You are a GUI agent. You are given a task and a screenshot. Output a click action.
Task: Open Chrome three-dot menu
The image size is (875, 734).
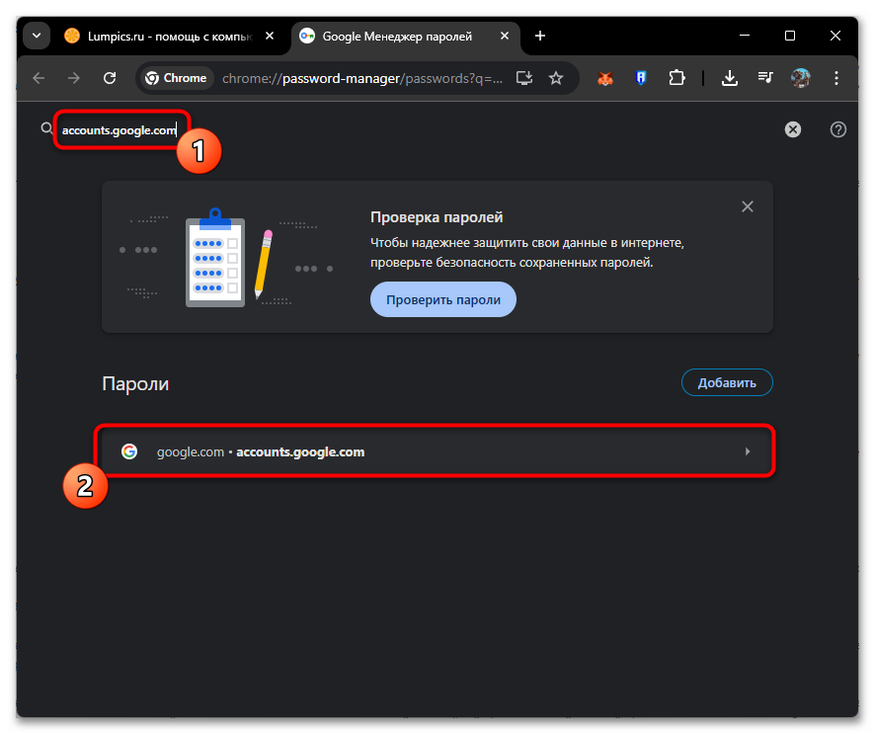coord(835,78)
